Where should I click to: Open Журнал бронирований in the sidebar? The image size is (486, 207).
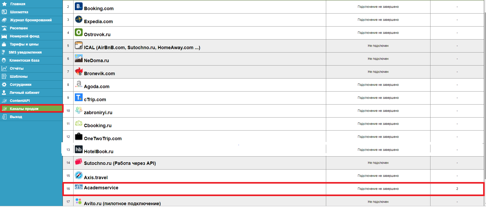point(31,20)
